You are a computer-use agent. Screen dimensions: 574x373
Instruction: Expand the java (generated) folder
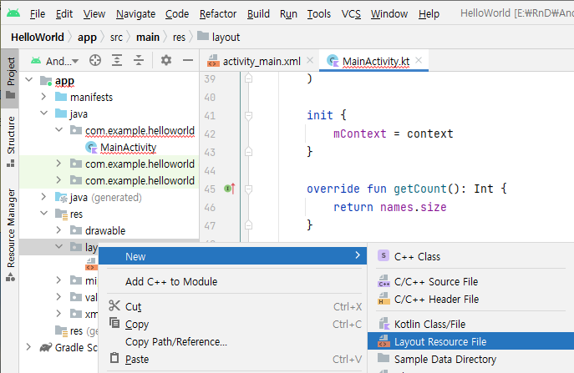pos(43,197)
